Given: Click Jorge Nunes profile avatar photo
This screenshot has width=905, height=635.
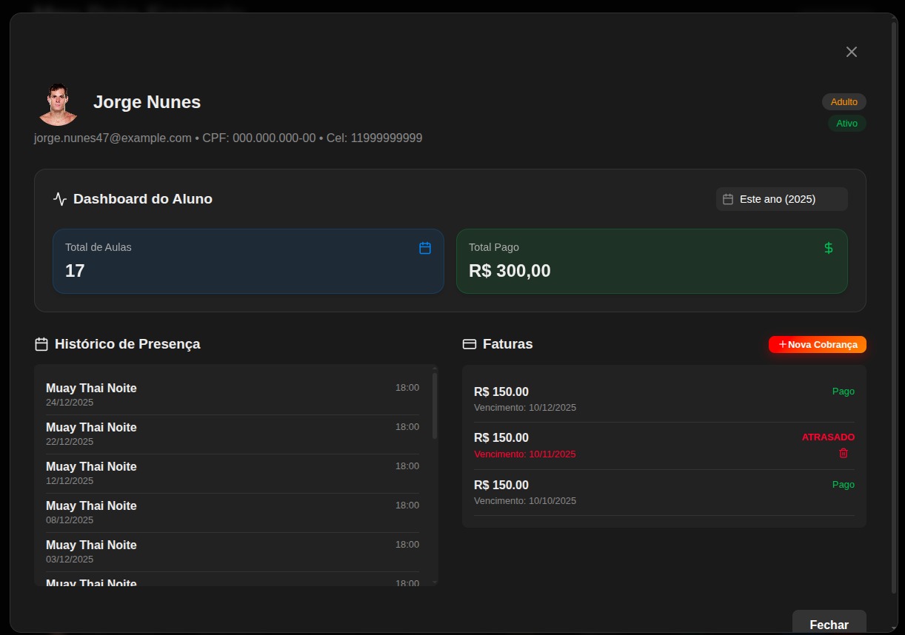Looking at the screenshot, I should point(58,104).
